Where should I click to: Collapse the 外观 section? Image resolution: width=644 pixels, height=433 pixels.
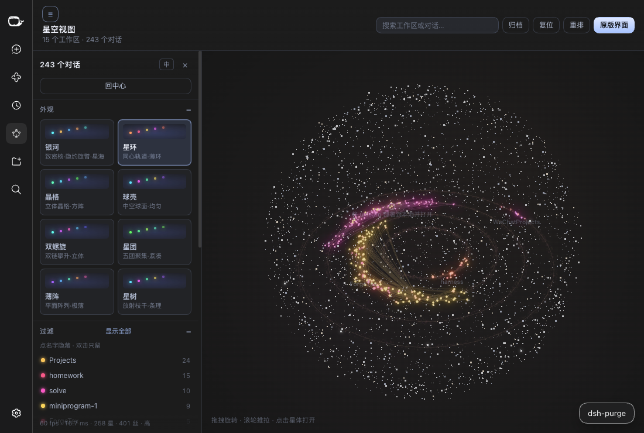coord(189,110)
